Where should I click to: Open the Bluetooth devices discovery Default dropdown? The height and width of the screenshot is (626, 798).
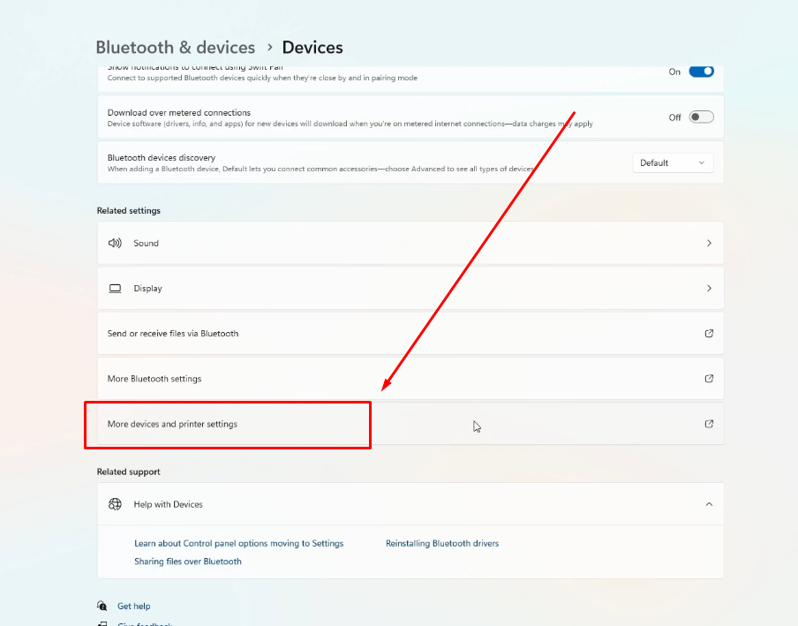click(673, 162)
